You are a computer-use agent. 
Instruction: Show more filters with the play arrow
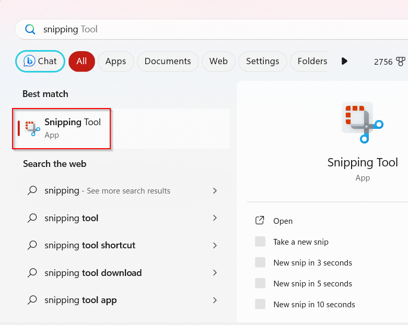[344, 62]
